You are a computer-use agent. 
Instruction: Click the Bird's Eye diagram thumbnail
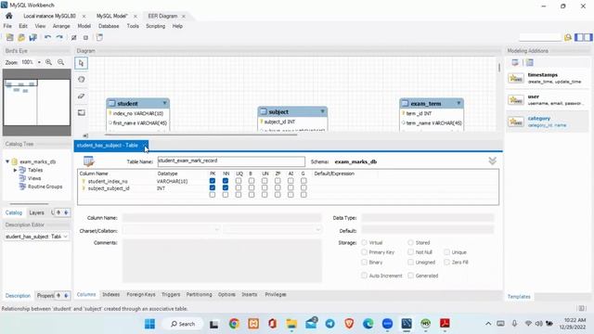pyautogui.click(x=37, y=102)
